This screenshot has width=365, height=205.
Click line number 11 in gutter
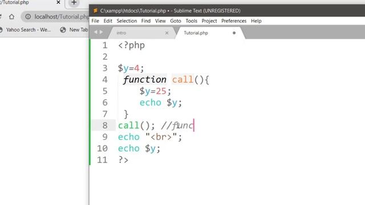[x=103, y=160]
